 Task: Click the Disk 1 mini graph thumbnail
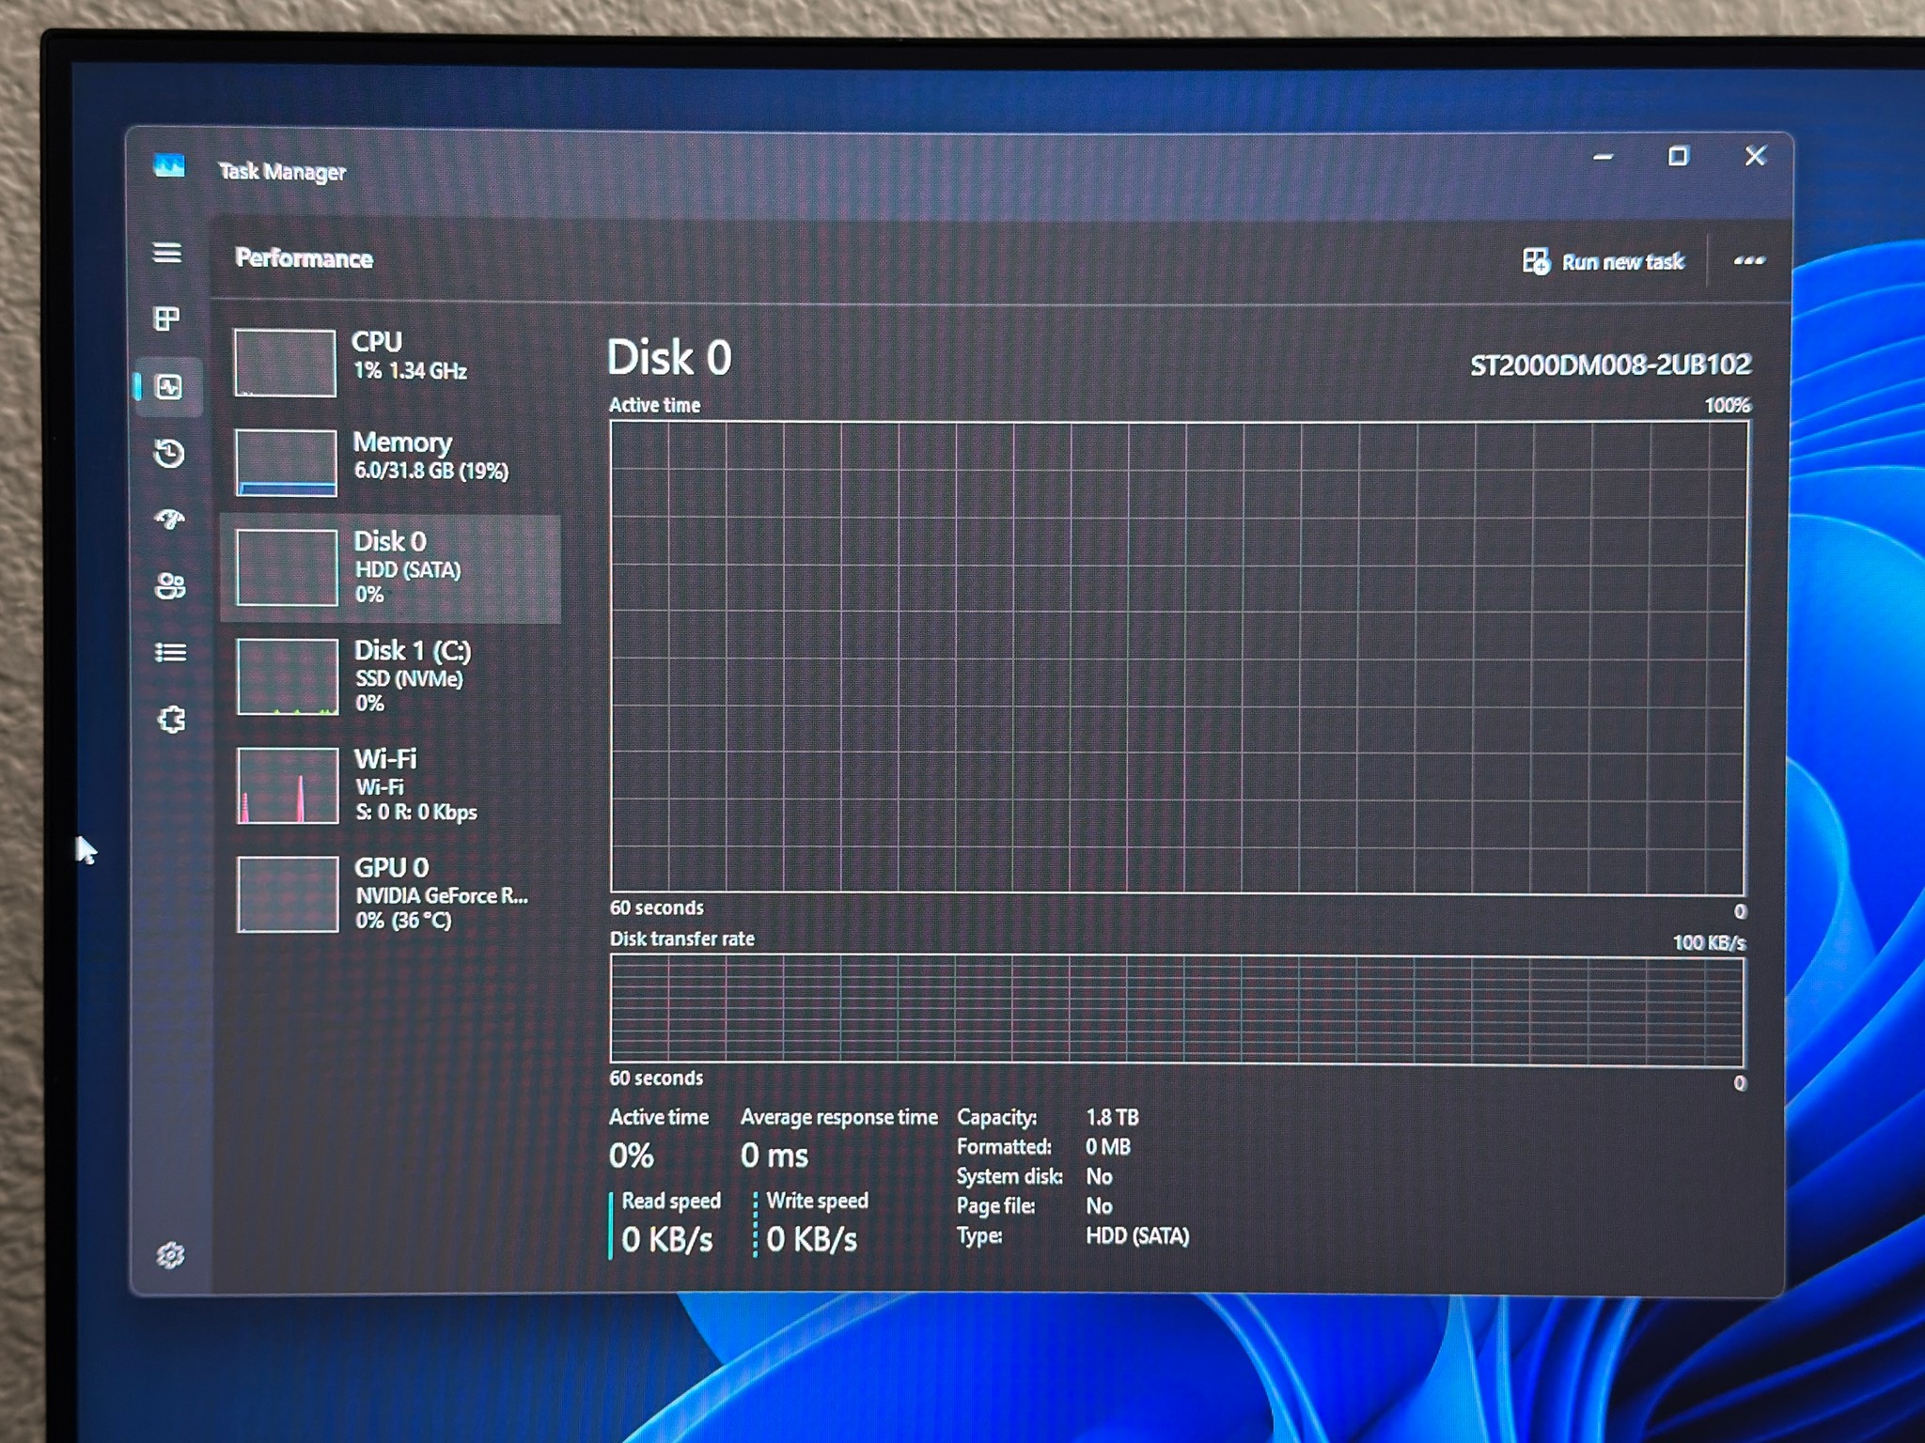[288, 676]
